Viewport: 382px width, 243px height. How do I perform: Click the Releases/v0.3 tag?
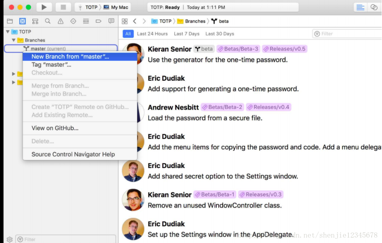click(261, 195)
